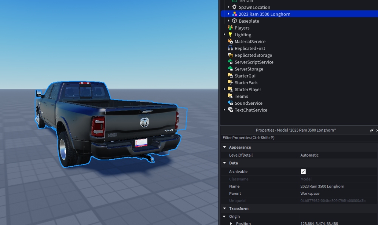Select ServerStorage in the Explorer tree
The width and height of the screenshot is (378, 225).
(x=249, y=69)
